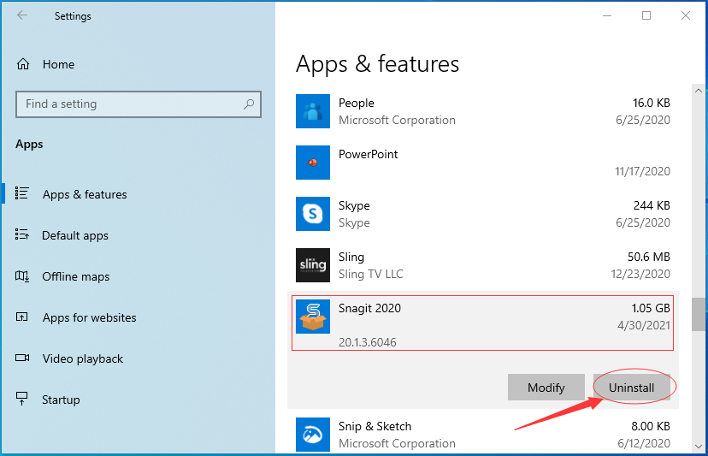
Task: Click the scrollbar down arrow
Action: [699, 446]
